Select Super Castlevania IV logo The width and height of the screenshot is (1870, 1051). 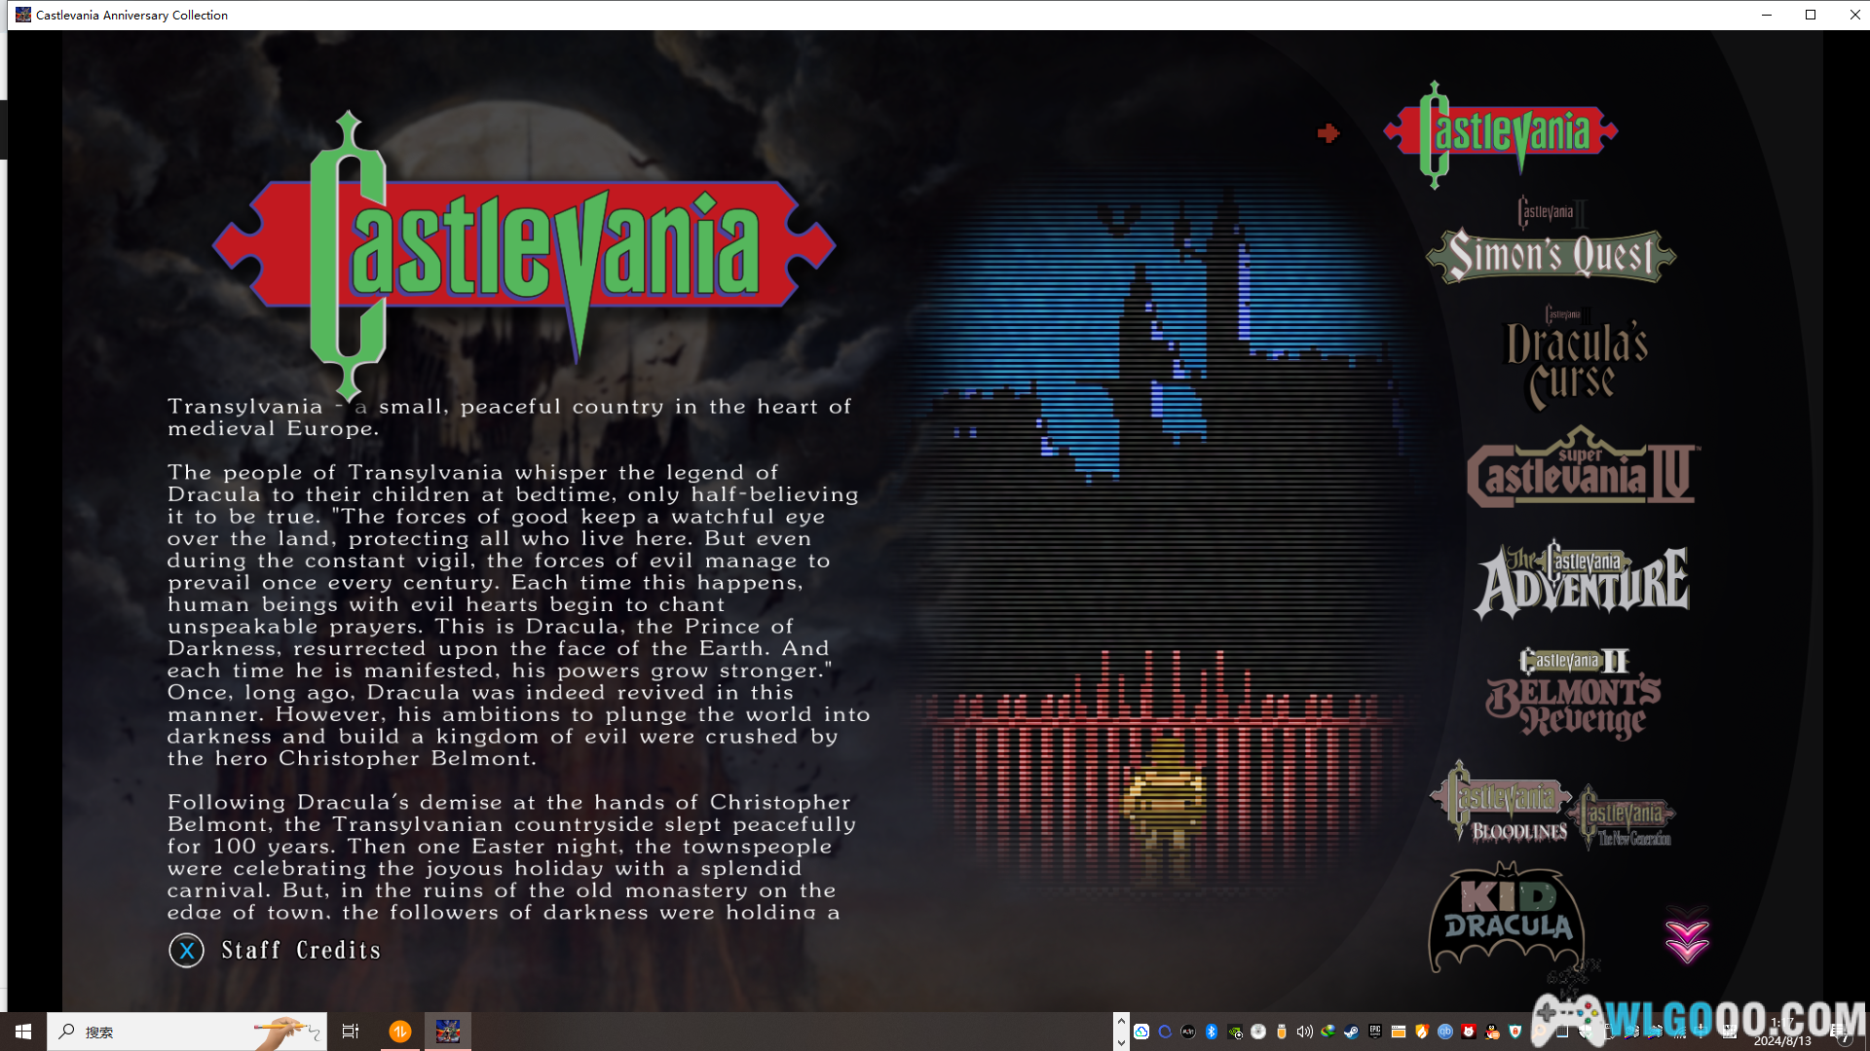click(1583, 472)
